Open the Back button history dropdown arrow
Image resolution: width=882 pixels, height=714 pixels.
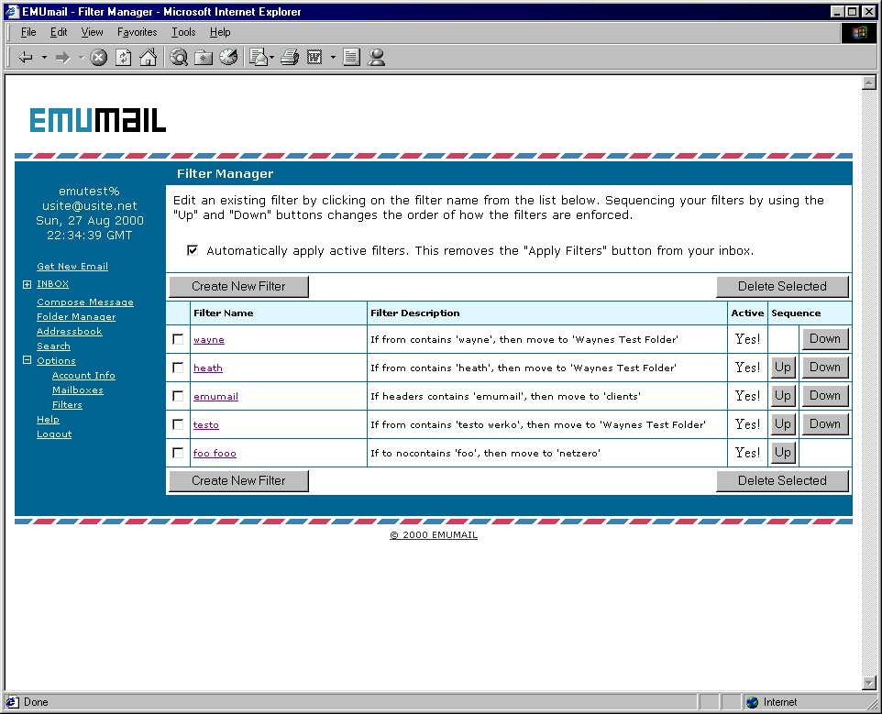coord(44,57)
